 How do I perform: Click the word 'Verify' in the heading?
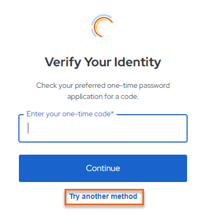point(63,62)
